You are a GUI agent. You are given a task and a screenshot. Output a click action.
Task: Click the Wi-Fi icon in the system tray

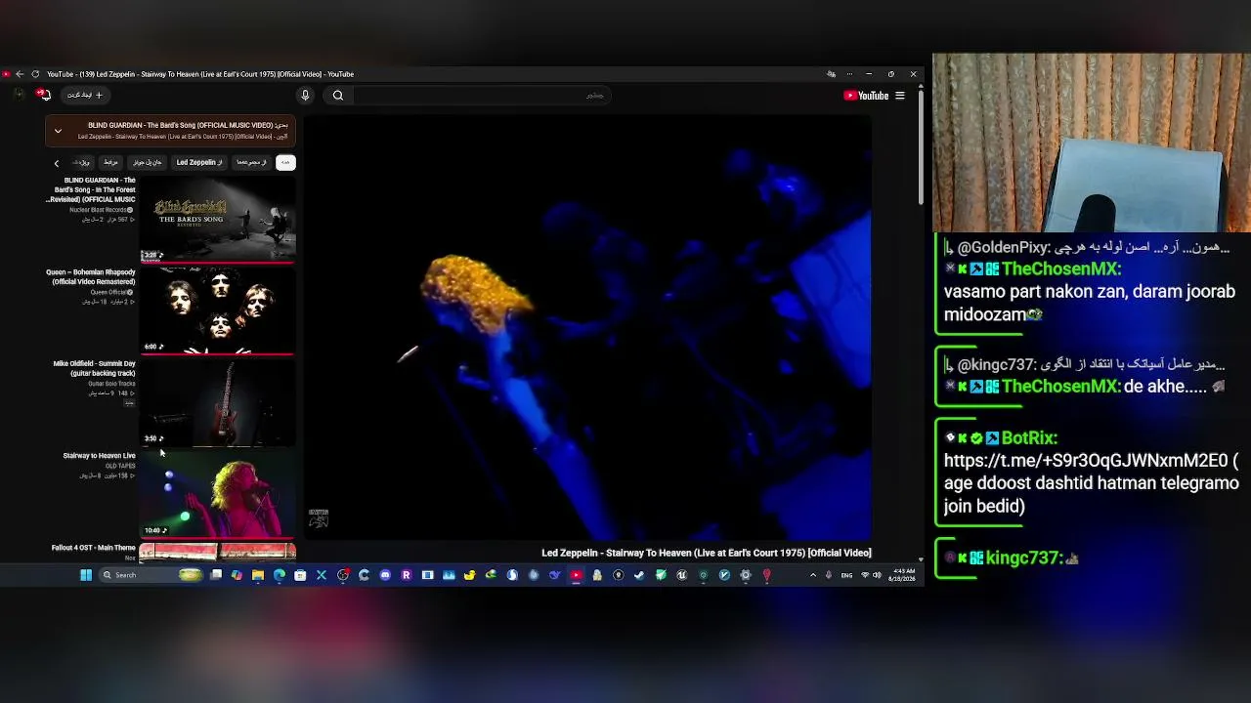tap(865, 575)
